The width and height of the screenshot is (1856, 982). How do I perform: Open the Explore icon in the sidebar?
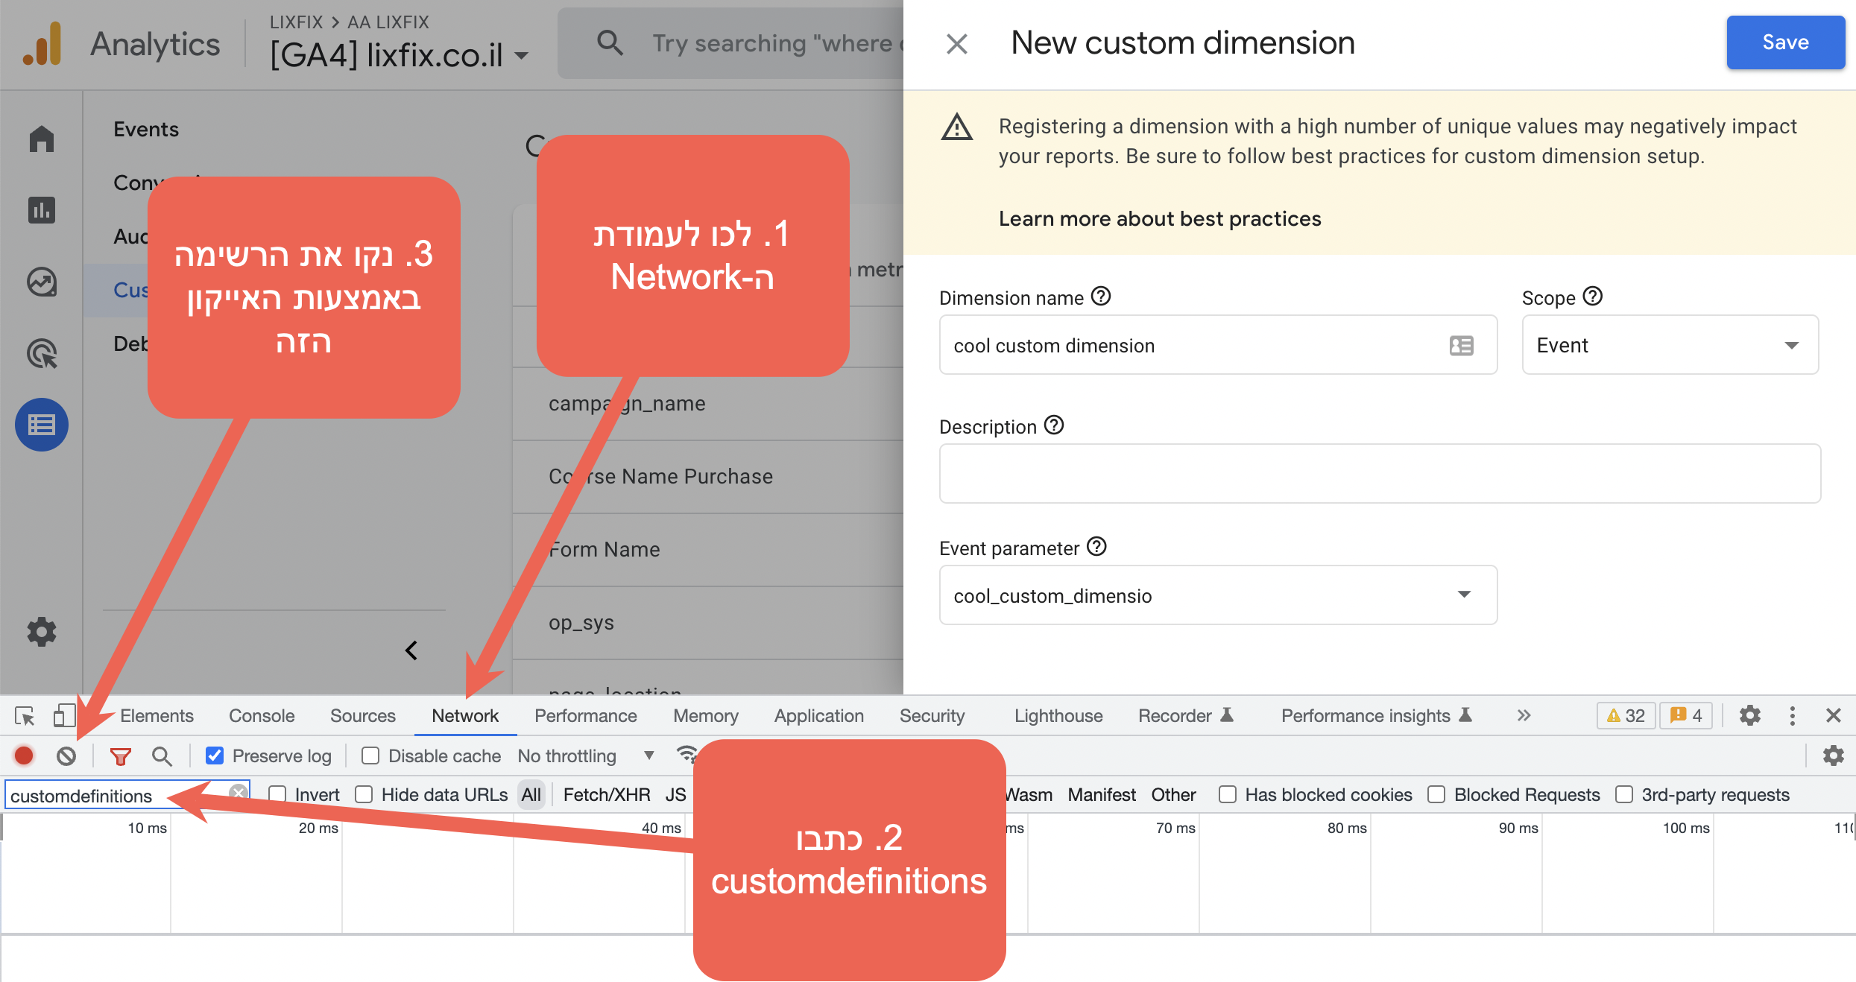(x=42, y=282)
